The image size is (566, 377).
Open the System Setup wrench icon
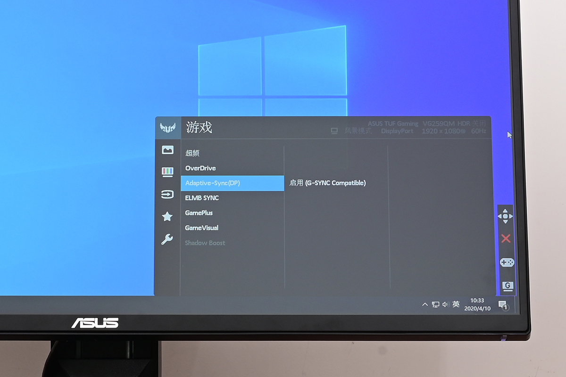[167, 239]
